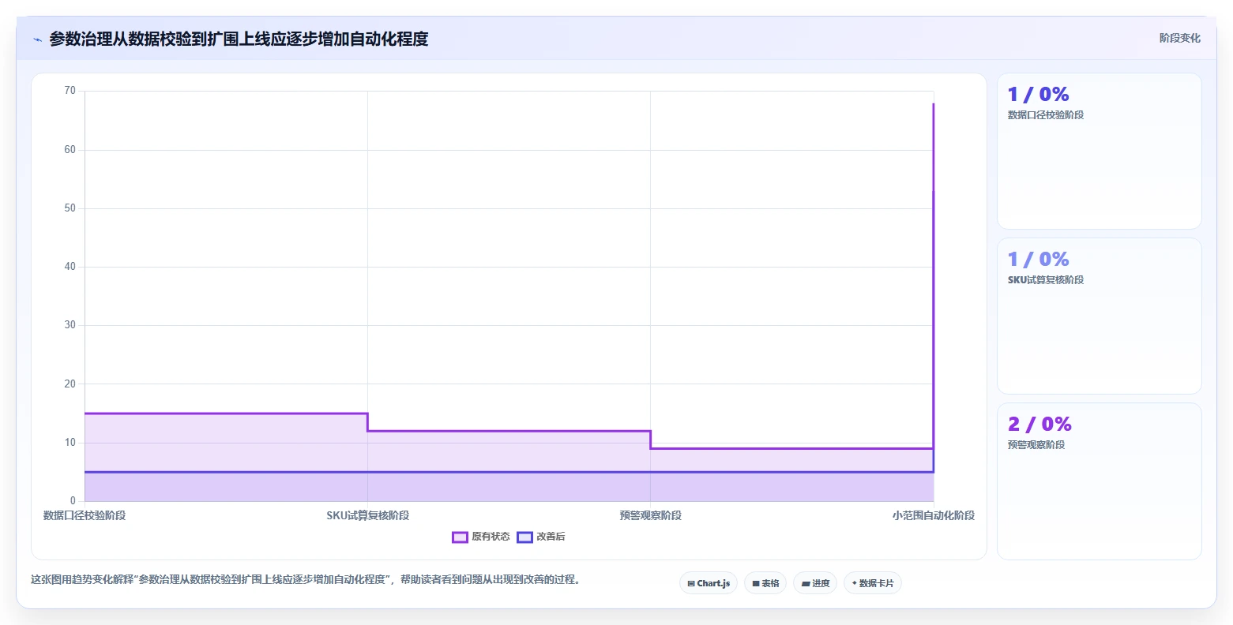Toggle the 改善后 legend swatch

pyautogui.click(x=524, y=537)
